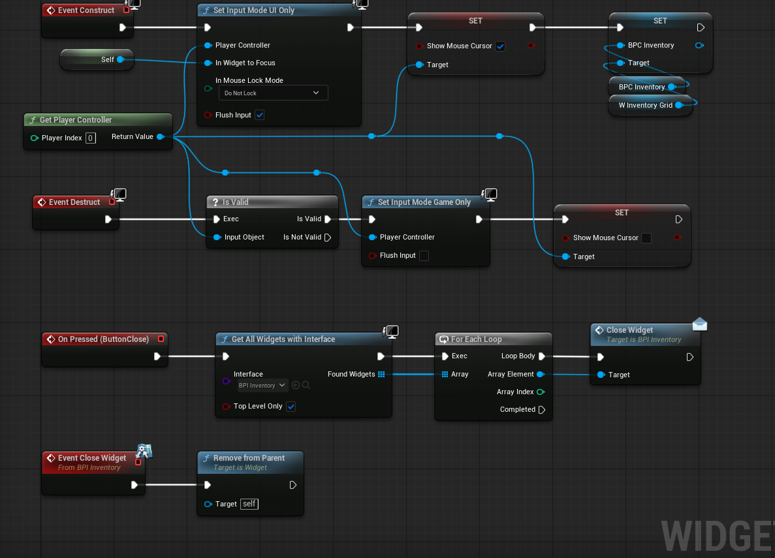Click the Found Widgets array output pin
Image resolution: width=775 pixels, height=558 pixels.
tap(381, 374)
